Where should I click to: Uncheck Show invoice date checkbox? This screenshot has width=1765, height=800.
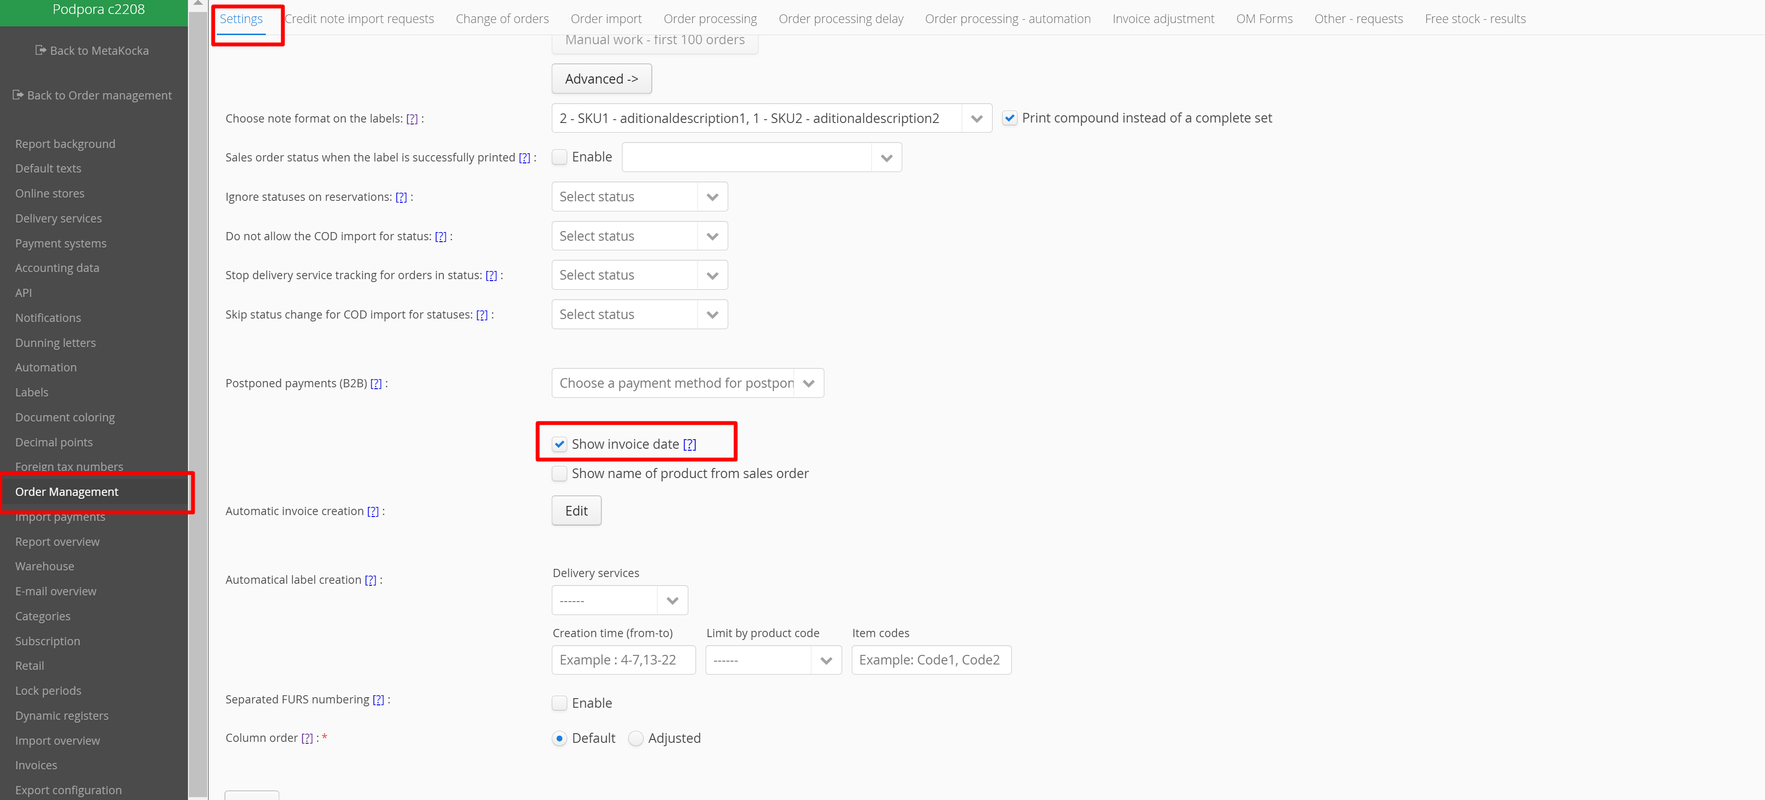point(560,444)
